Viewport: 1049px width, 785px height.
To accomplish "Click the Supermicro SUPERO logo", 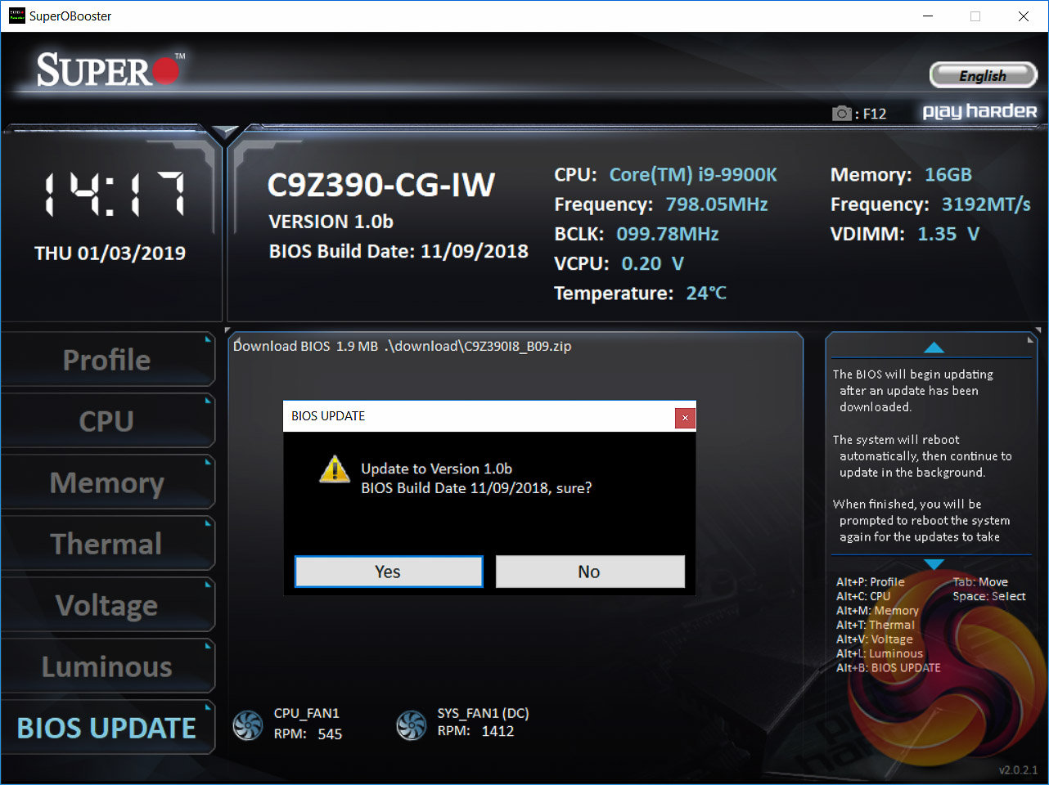I will click(110, 70).
